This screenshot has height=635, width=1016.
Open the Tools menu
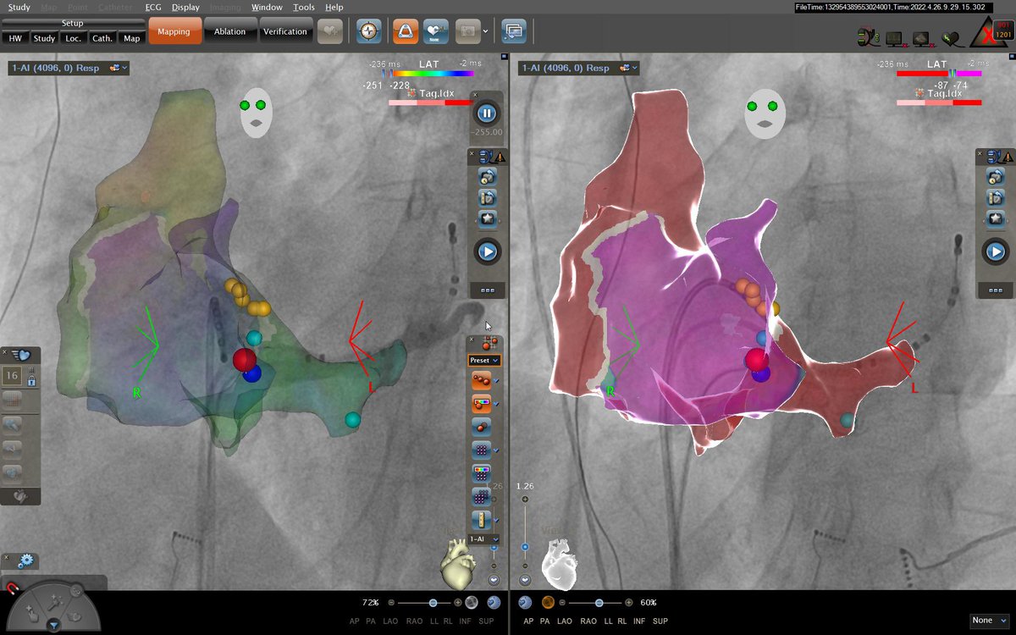pyautogui.click(x=303, y=7)
